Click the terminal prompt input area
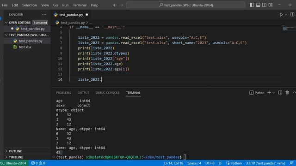The height and width of the screenshot is (166, 296). coord(185,157)
